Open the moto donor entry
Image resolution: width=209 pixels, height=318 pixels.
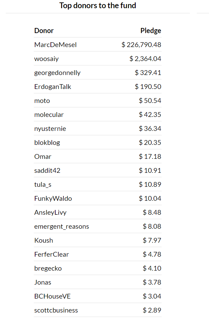coord(42,101)
